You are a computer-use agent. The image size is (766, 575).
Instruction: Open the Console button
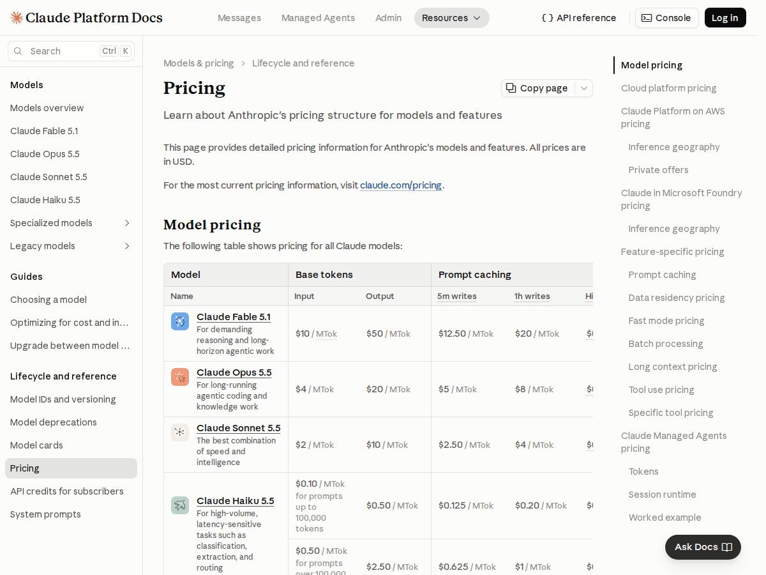(x=666, y=18)
